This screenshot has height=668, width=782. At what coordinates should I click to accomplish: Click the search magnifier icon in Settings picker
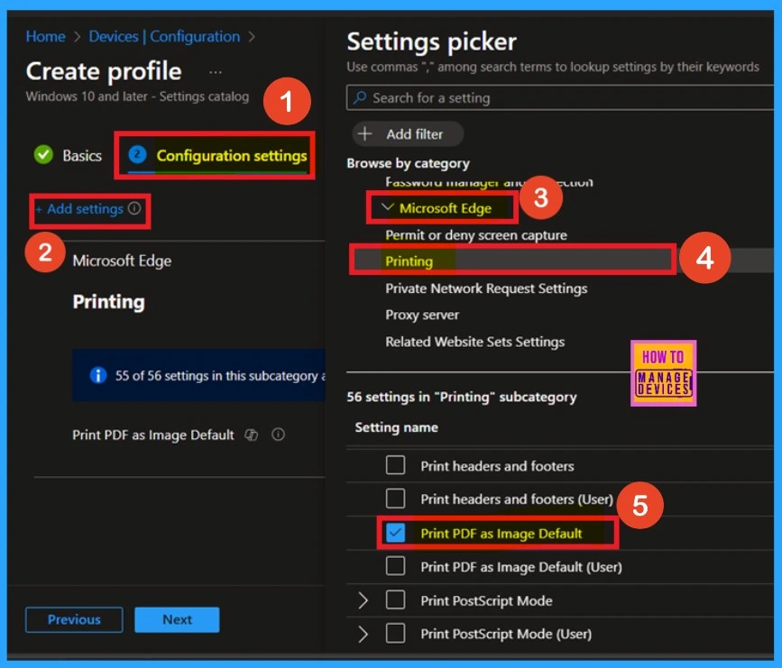point(360,97)
